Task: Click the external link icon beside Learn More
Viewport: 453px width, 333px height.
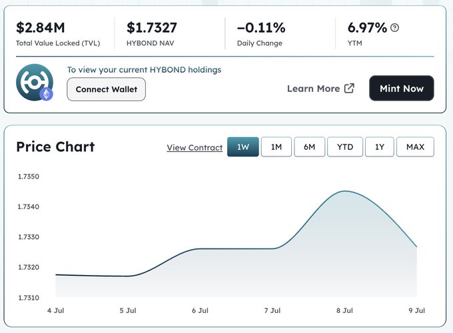Action: (x=349, y=89)
